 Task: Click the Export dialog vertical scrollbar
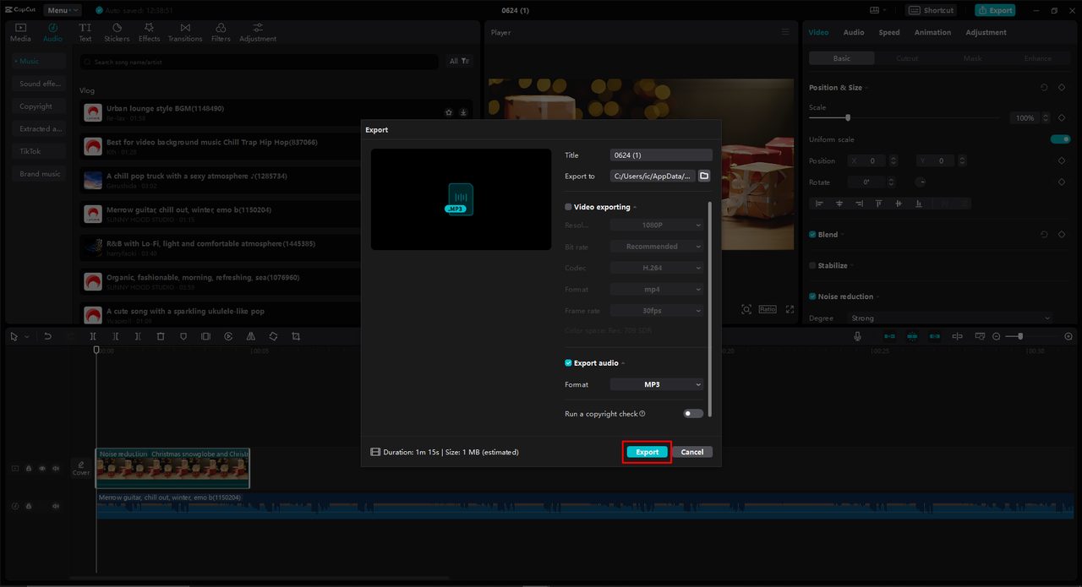(x=710, y=308)
